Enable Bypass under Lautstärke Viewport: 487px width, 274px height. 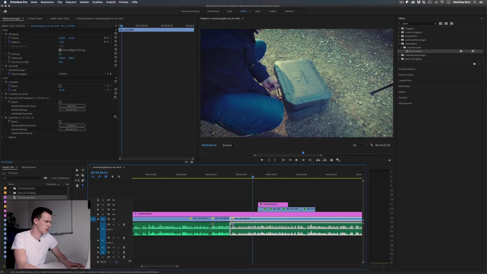(60, 86)
